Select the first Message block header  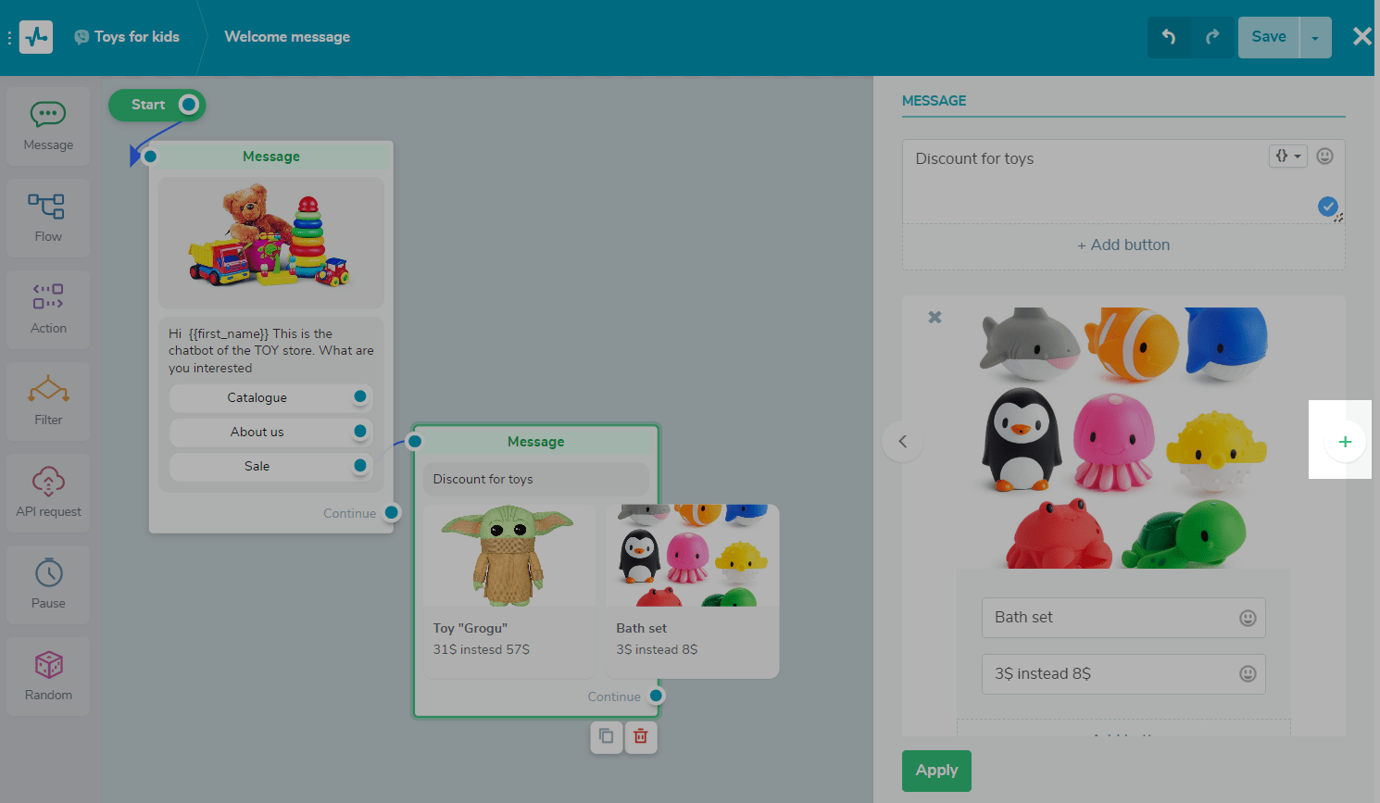pyautogui.click(x=271, y=157)
